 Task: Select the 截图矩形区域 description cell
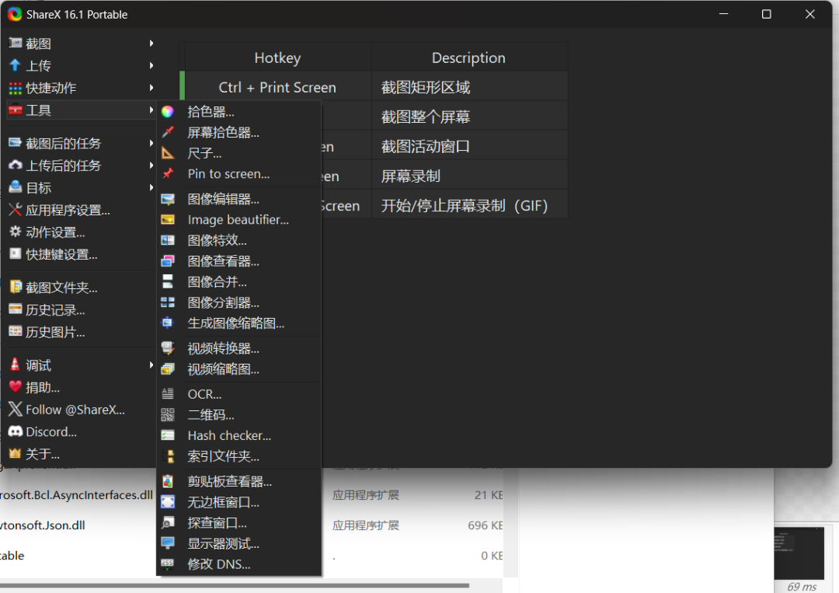469,87
